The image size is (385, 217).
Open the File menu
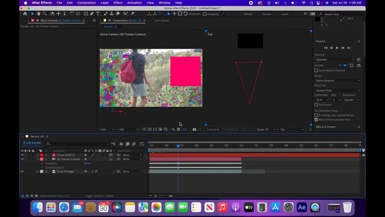59,3
